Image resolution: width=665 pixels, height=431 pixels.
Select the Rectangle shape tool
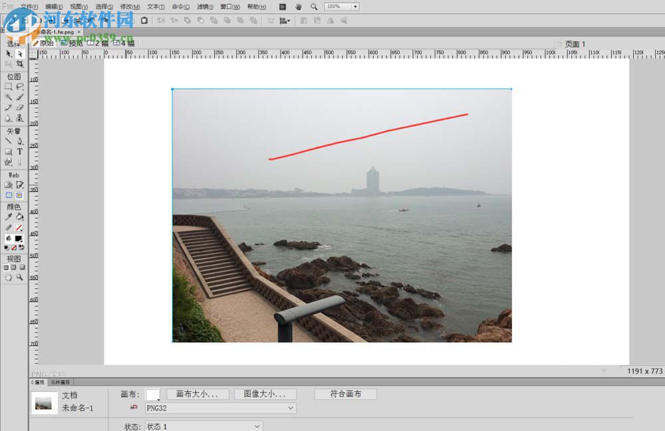pos(9,151)
